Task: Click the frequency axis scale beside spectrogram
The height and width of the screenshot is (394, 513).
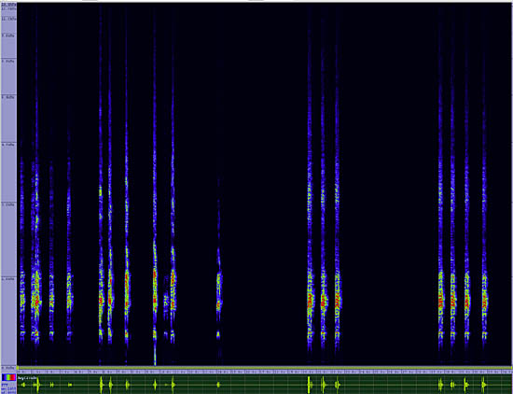Action: point(8,187)
